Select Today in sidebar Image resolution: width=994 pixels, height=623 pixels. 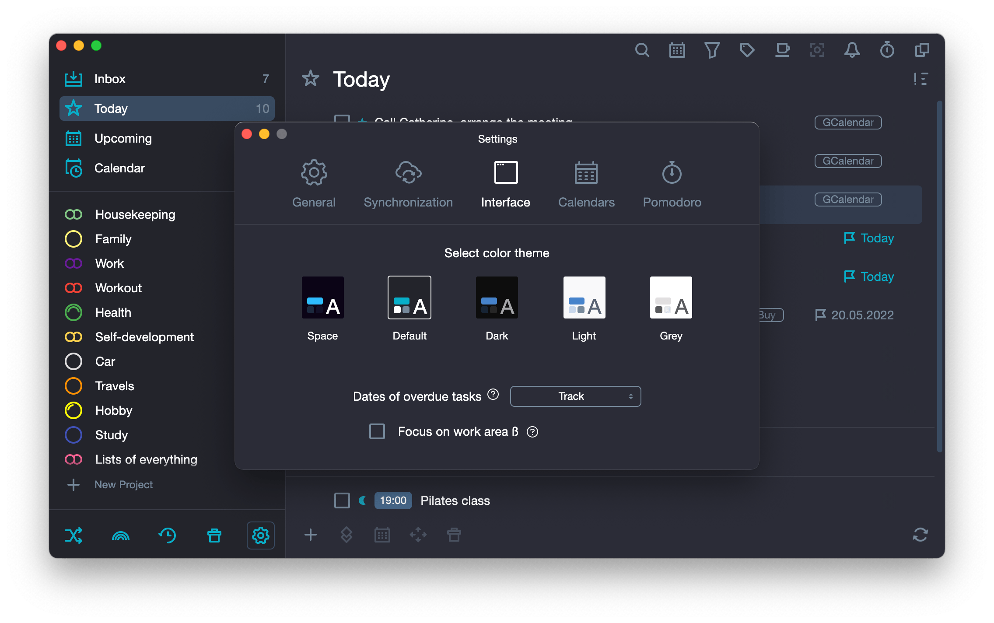[167, 108]
